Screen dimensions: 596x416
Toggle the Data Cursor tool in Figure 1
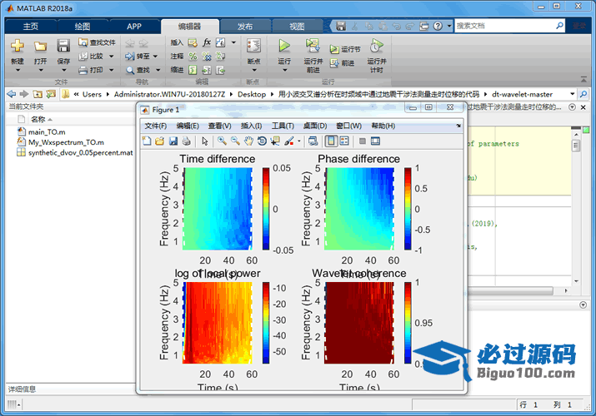click(275, 141)
